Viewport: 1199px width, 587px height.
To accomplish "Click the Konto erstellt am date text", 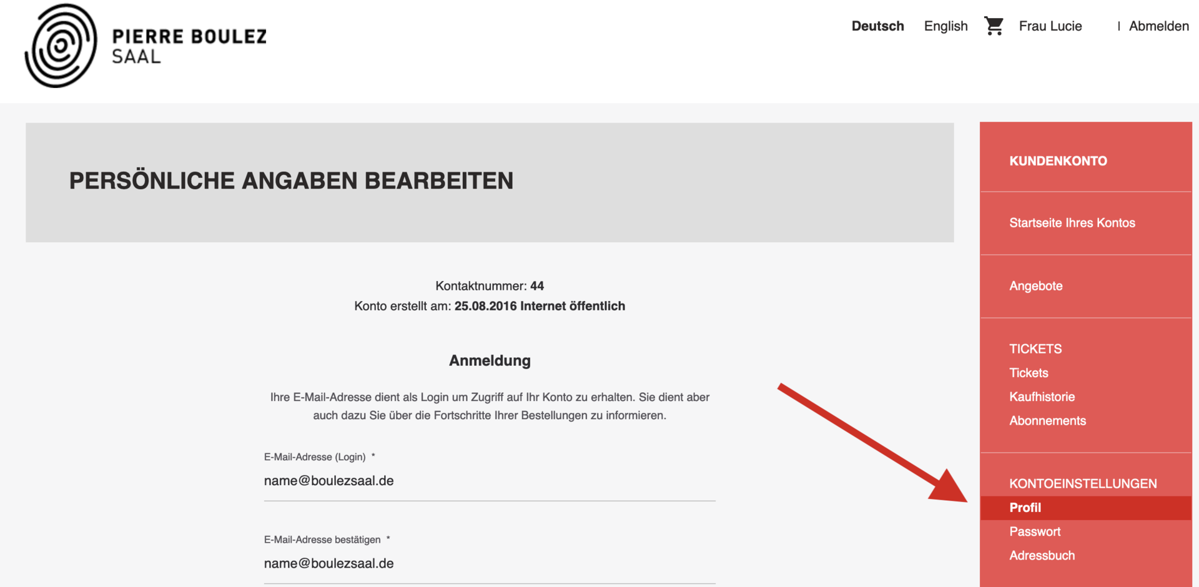I will tap(490, 306).
